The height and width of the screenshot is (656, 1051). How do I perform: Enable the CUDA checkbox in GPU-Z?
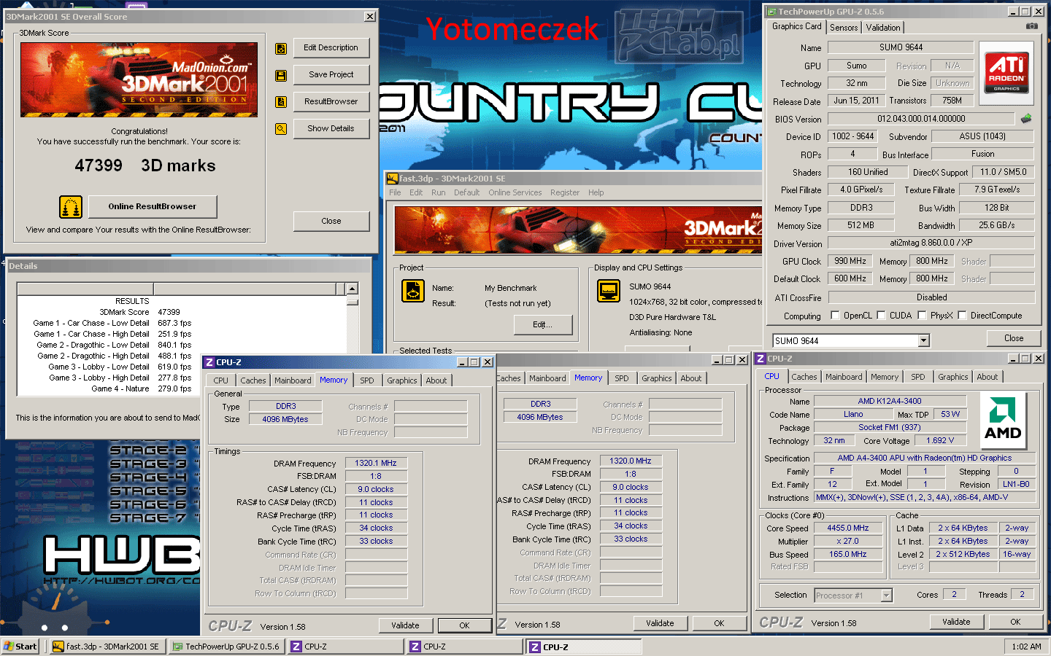(x=881, y=316)
